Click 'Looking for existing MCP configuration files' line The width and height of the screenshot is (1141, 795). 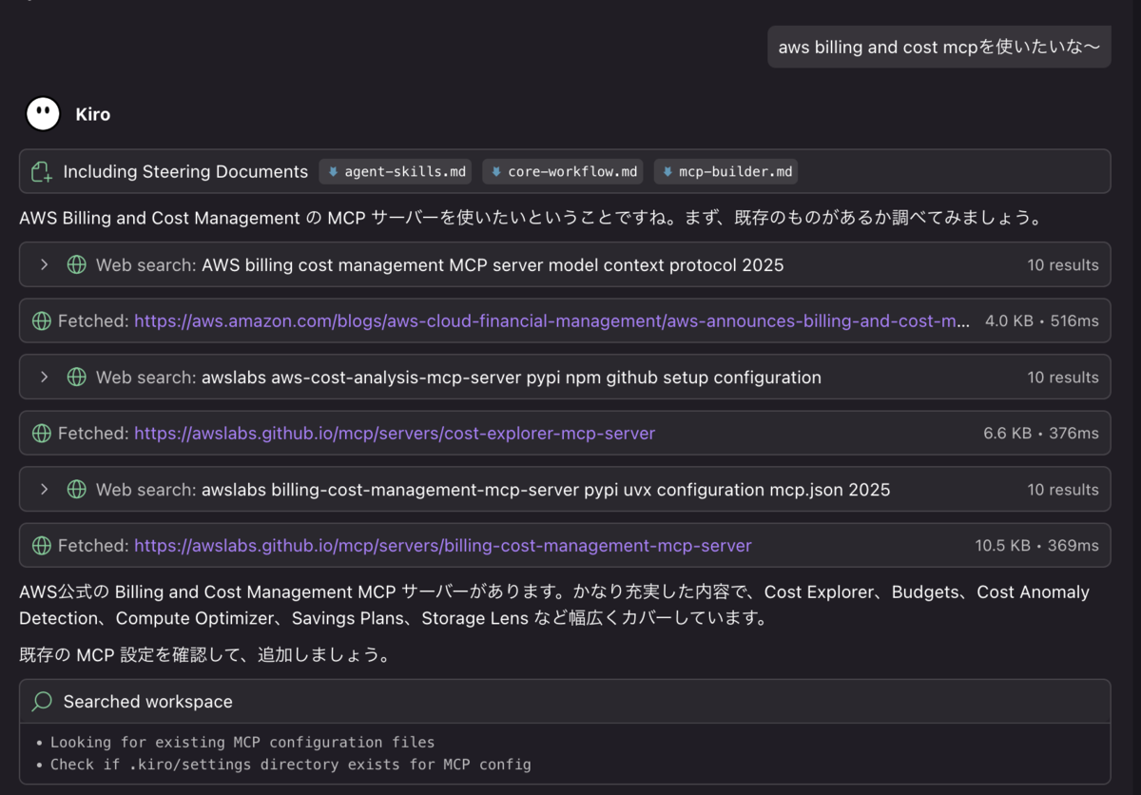242,742
